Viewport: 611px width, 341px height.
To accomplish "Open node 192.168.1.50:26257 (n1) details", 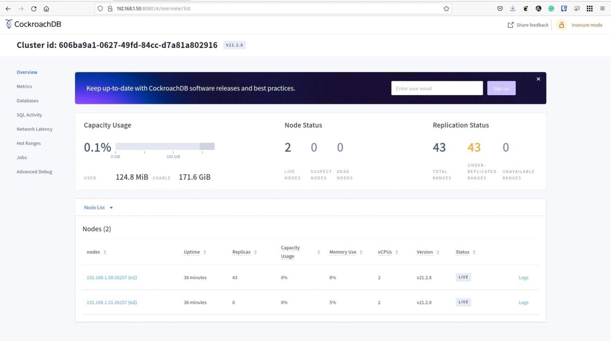I will click(112, 278).
